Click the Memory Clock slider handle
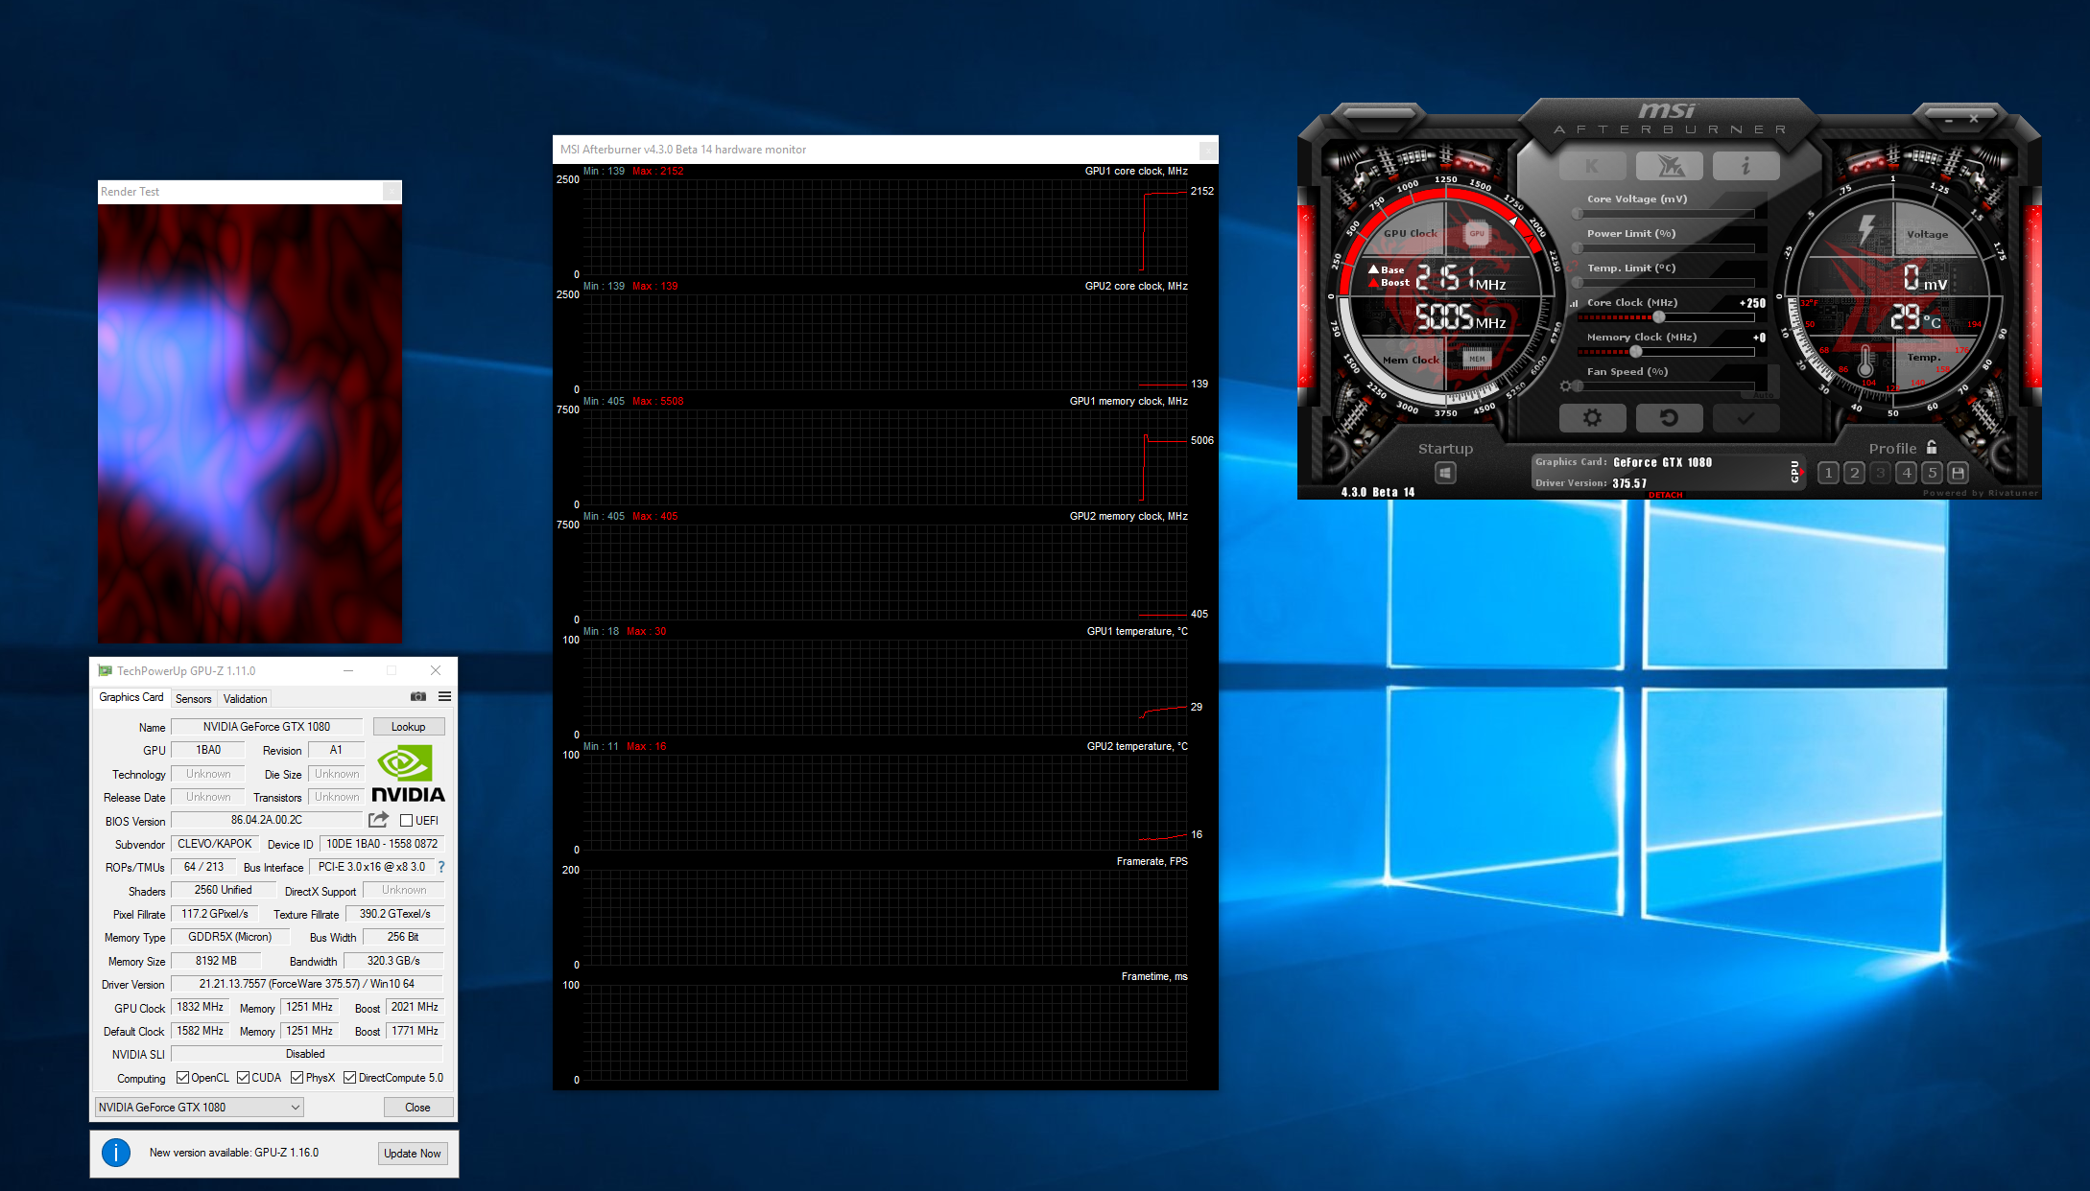This screenshot has height=1191, width=2090. click(x=1635, y=351)
